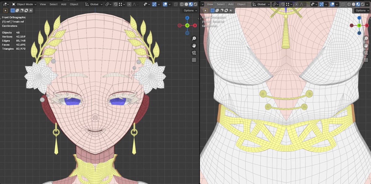Open Object menu in right viewport
Image resolution: width=371 pixels, height=184 pixels.
click(x=241, y=4)
